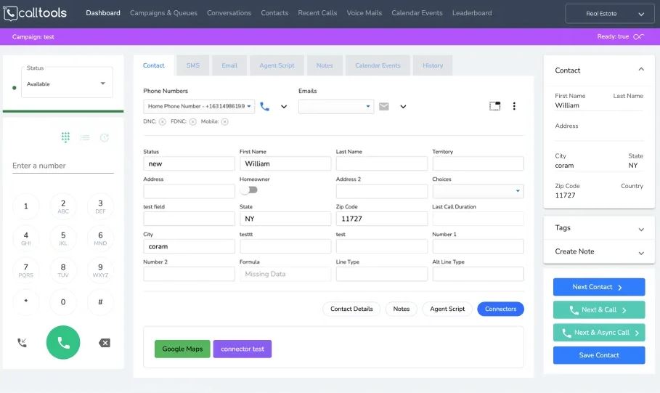Switch to the Agent Script tab
The height and width of the screenshot is (393, 660).
pos(277,65)
